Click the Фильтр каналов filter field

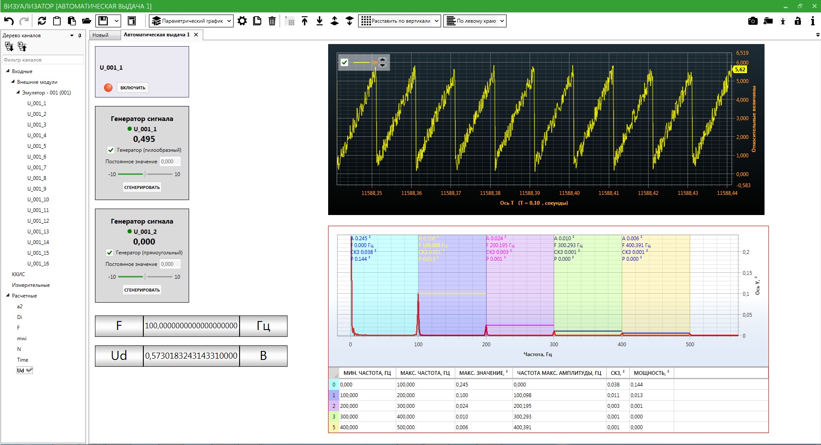tap(43, 60)
